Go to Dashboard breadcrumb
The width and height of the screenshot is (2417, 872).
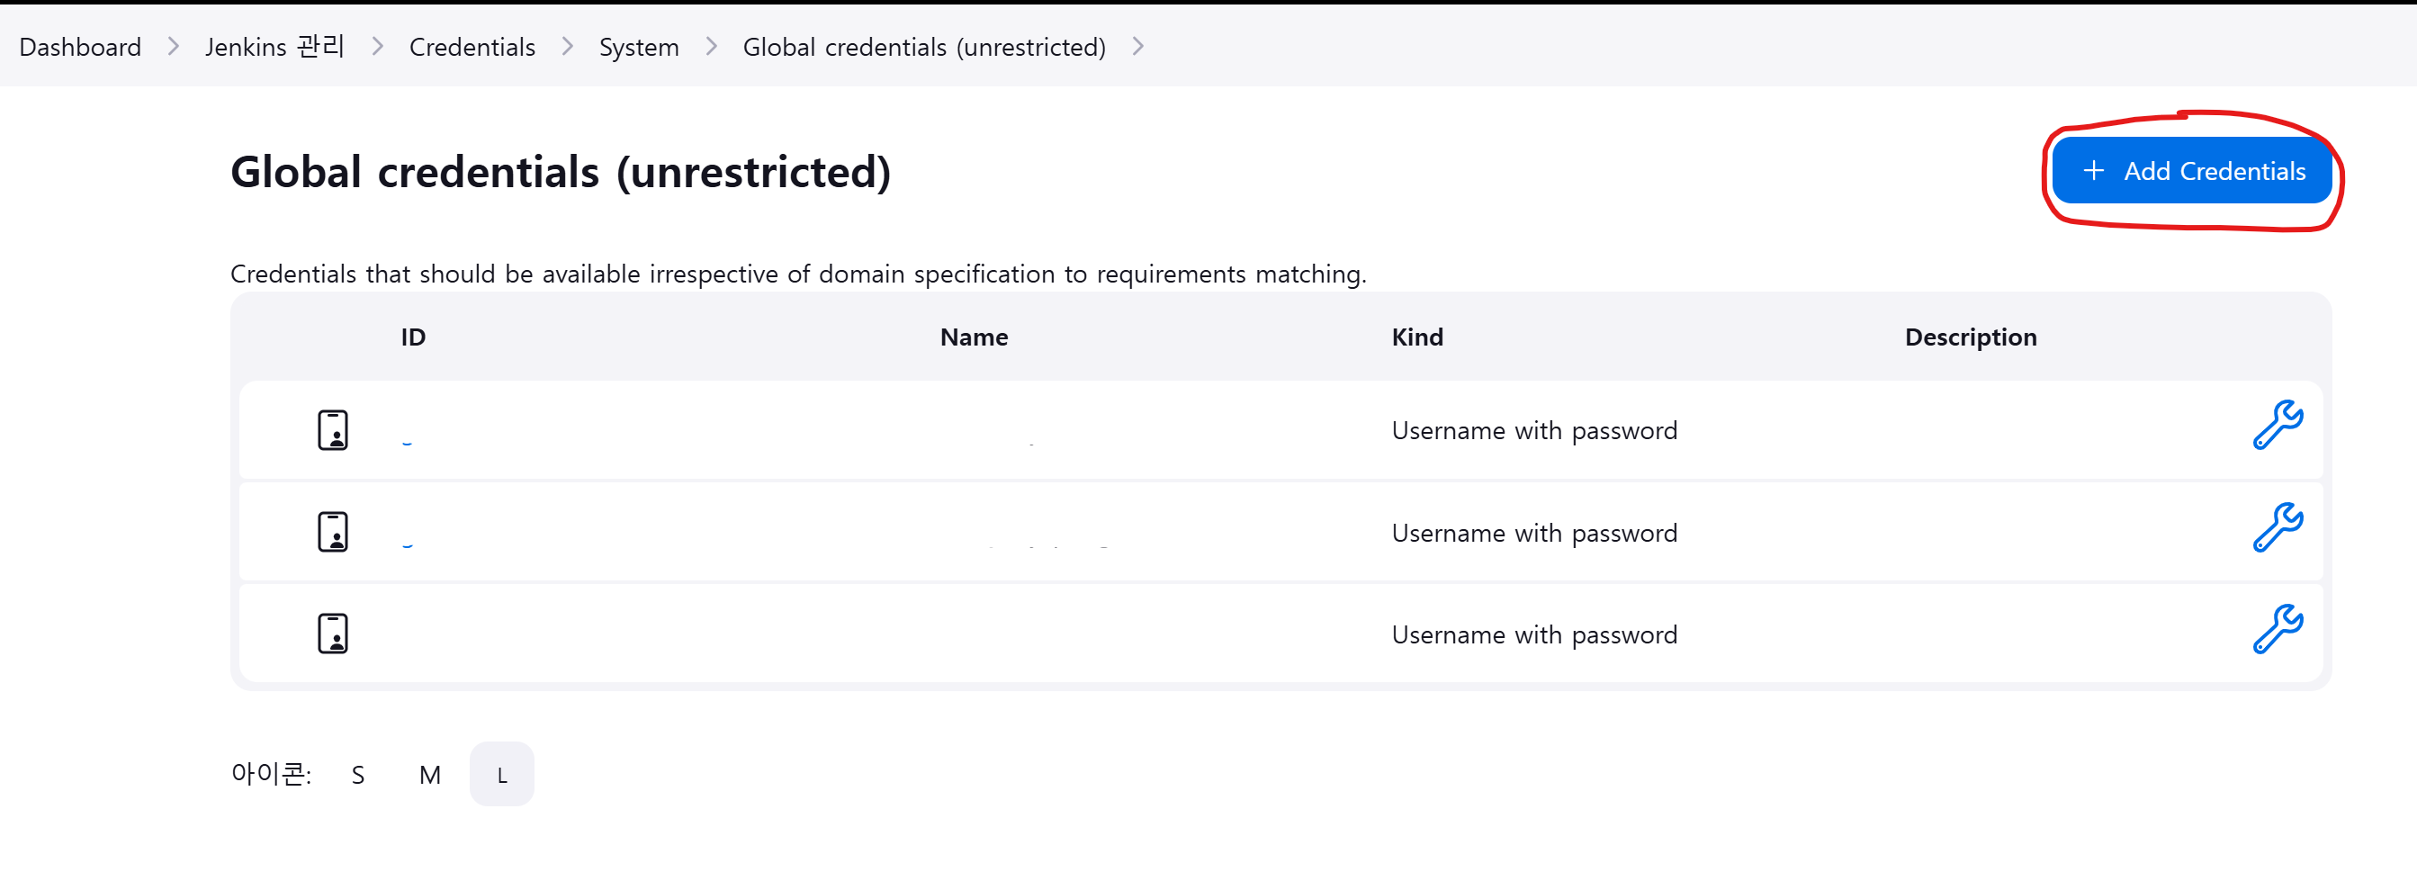80,47
